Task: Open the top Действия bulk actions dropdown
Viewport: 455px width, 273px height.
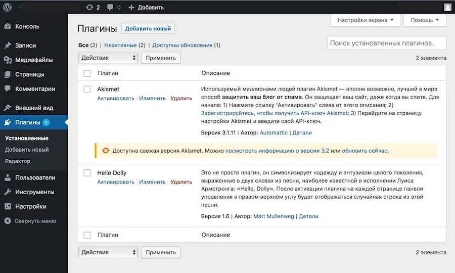Action: point(108,58)
